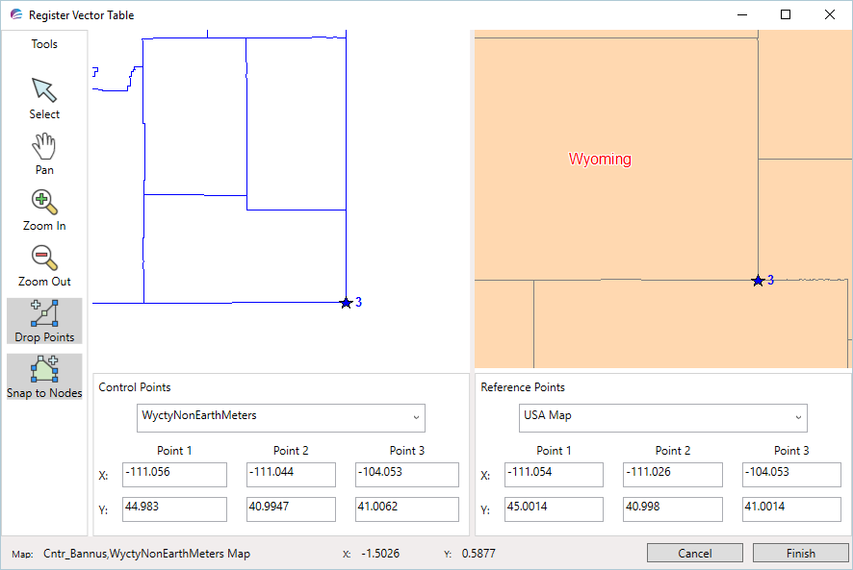Select the reference Point 3 X field showing -104.053
The height and width of the screenshot is (570, 853).
pyautogui.click(x=791, y=474)
